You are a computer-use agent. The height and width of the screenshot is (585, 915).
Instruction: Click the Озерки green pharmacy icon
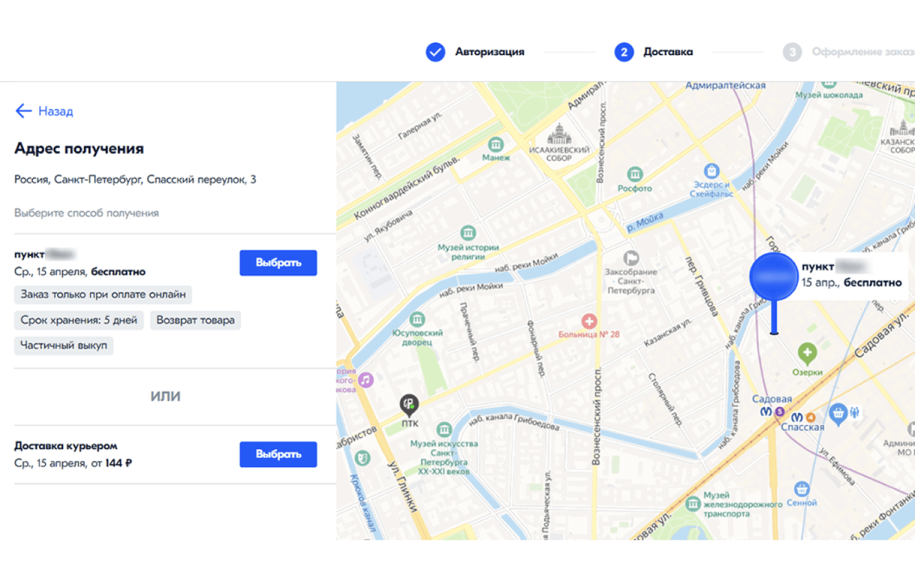coord(806,351)
